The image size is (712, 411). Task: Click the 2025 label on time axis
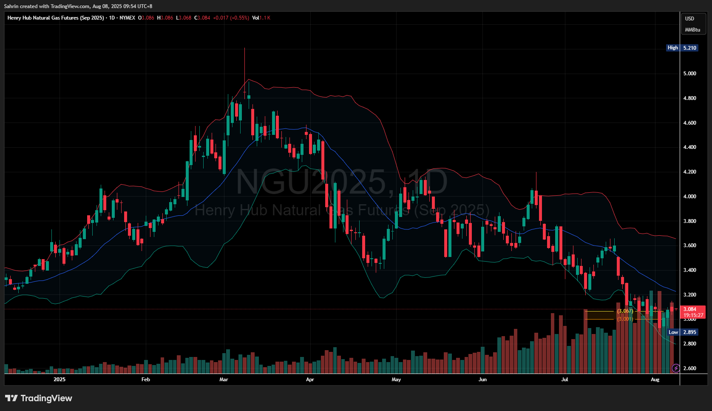[x=60, y=380]
